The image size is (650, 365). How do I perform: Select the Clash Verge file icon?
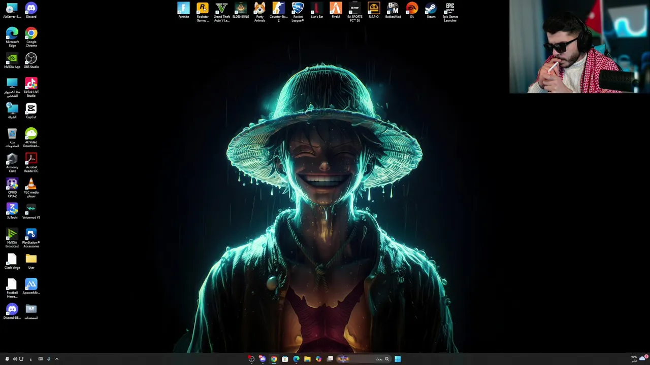[x=12, y=262]
